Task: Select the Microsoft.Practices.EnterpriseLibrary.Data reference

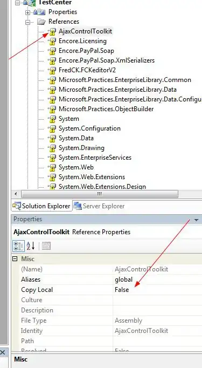Action: tap(117, 90)
